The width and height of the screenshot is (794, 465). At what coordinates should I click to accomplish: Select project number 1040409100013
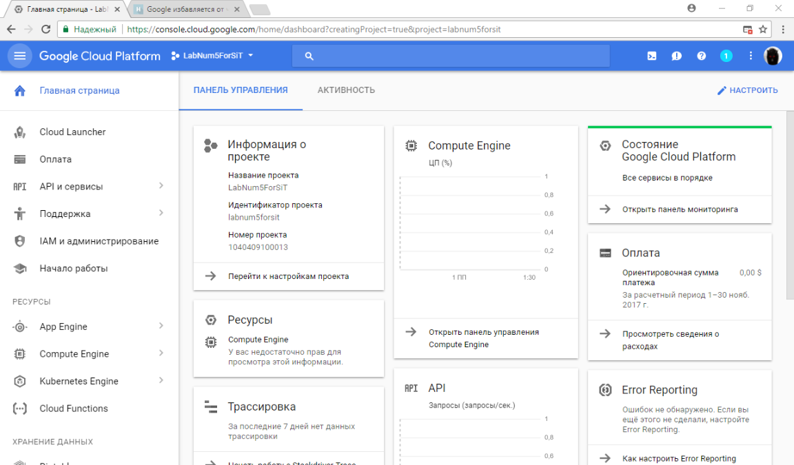[x=258, y=247]
